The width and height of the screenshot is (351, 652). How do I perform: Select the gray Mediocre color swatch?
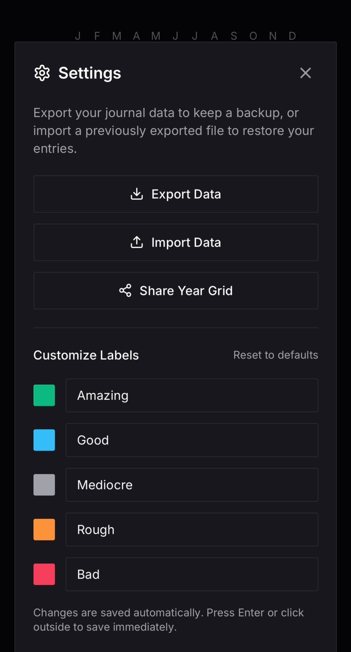point(44,485)
